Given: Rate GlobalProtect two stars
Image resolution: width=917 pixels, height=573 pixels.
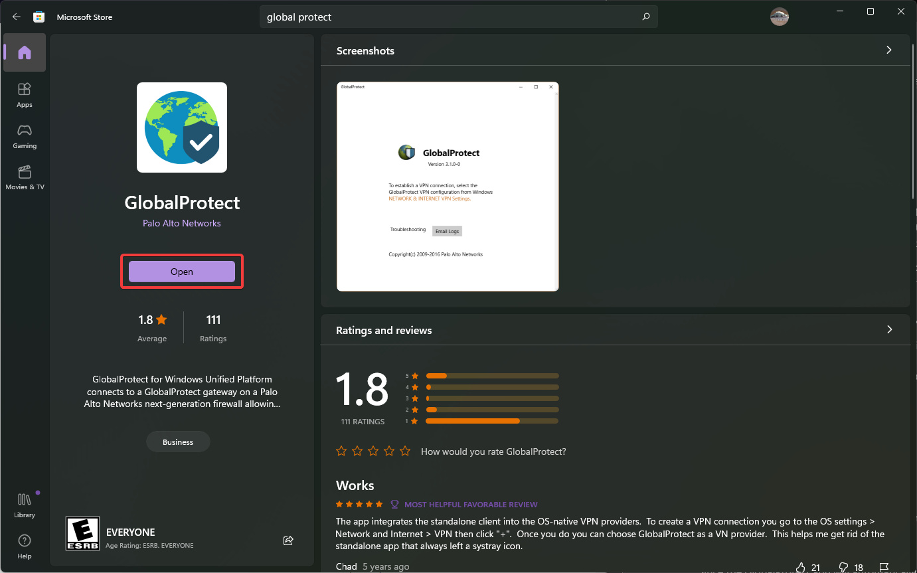Looking at the screenshot, I should point(357,451).
